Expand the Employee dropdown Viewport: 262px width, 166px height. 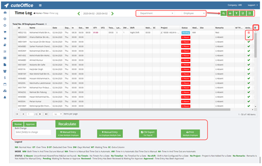(x=194, y=13)
